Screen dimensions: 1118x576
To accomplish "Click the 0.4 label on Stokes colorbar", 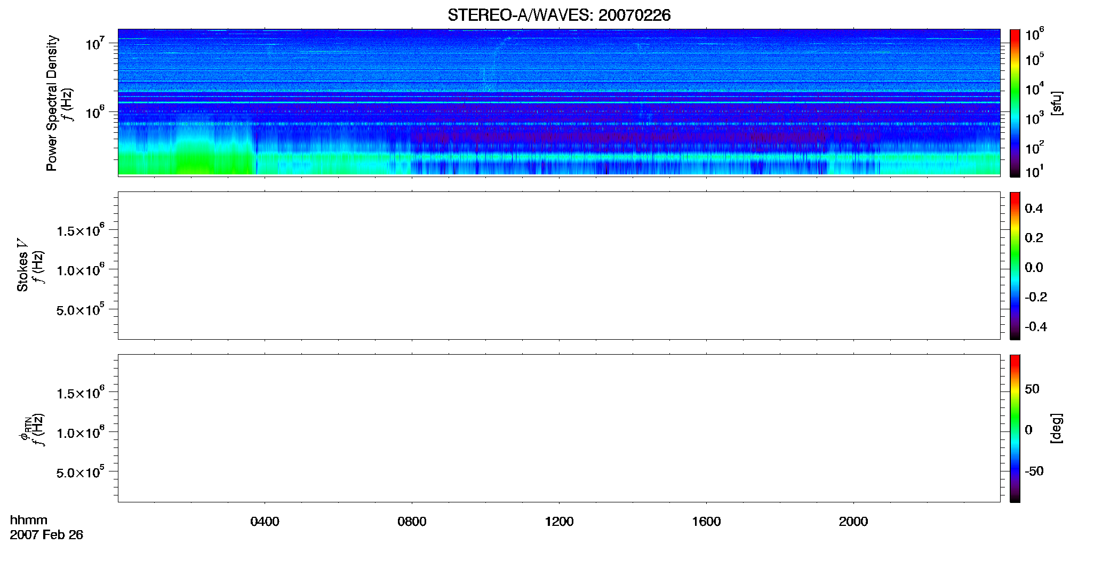I will 1034,209.
